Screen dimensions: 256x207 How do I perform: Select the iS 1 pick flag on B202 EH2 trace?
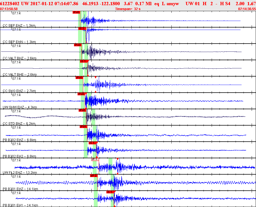pyautogui.click(x=92, y=143)
